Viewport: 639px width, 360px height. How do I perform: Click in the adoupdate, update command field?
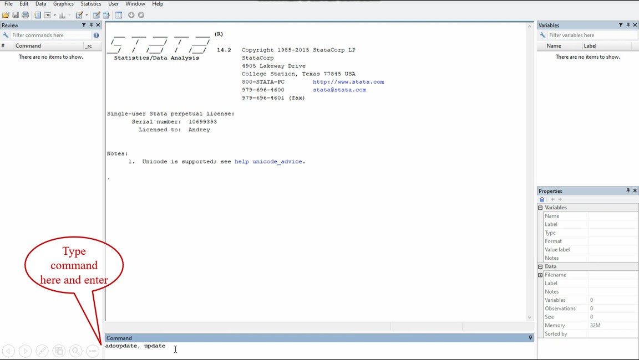(x=319, y=350)
